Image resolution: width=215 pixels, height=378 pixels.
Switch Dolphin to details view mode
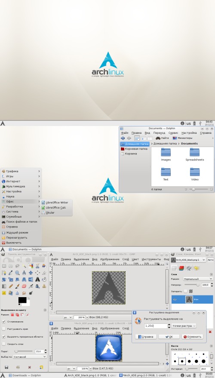click(144, 138)
